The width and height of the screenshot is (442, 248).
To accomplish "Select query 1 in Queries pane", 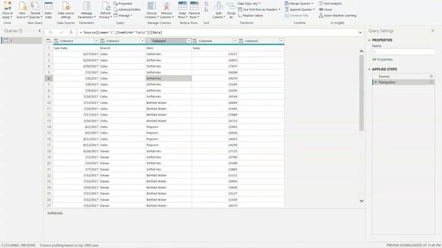I will point(21,41).
